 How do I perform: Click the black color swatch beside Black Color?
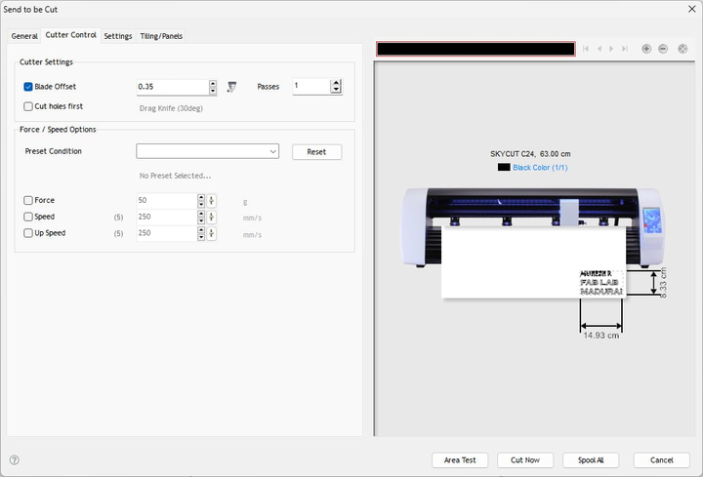504,167
